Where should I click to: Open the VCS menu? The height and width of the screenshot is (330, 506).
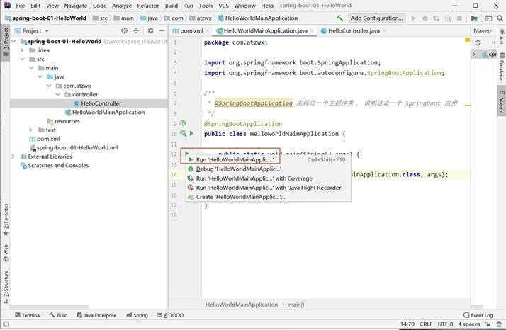coord(223,6)
